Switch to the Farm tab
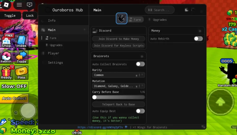Image resolution: width=237 pixels, height=135 pixels. (135, 20)
